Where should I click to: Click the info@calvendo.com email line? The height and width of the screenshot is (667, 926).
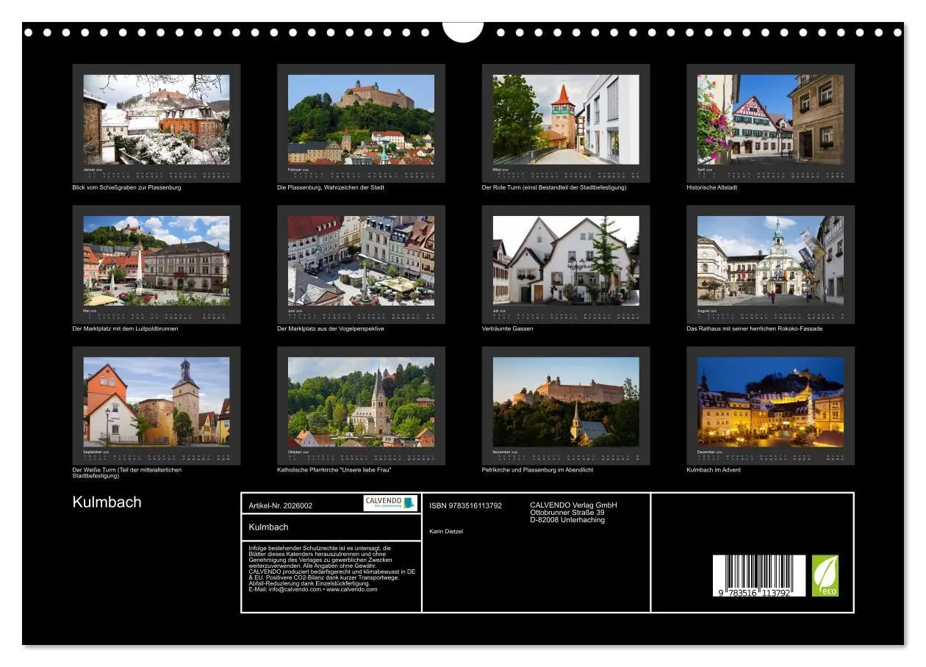click(x=313, y=589)
